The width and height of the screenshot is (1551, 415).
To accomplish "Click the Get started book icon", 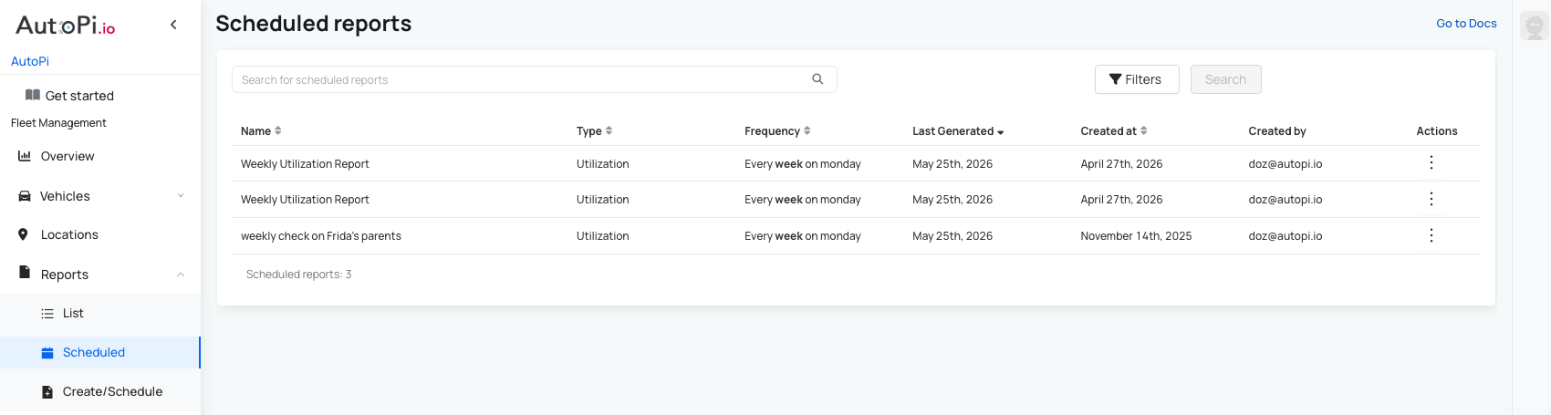I will (x=33, y=95).
